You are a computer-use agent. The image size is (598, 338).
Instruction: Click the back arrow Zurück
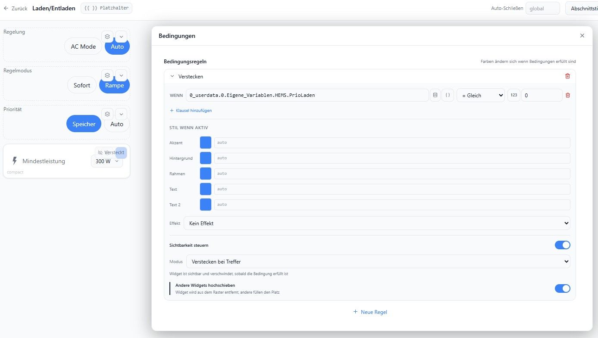point(16,8)
